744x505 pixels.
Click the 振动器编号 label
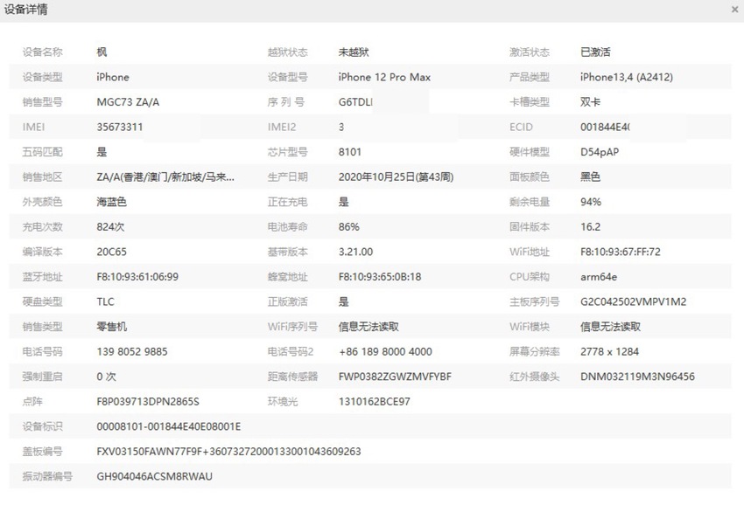pyautogui.click(x=47, y=477)
